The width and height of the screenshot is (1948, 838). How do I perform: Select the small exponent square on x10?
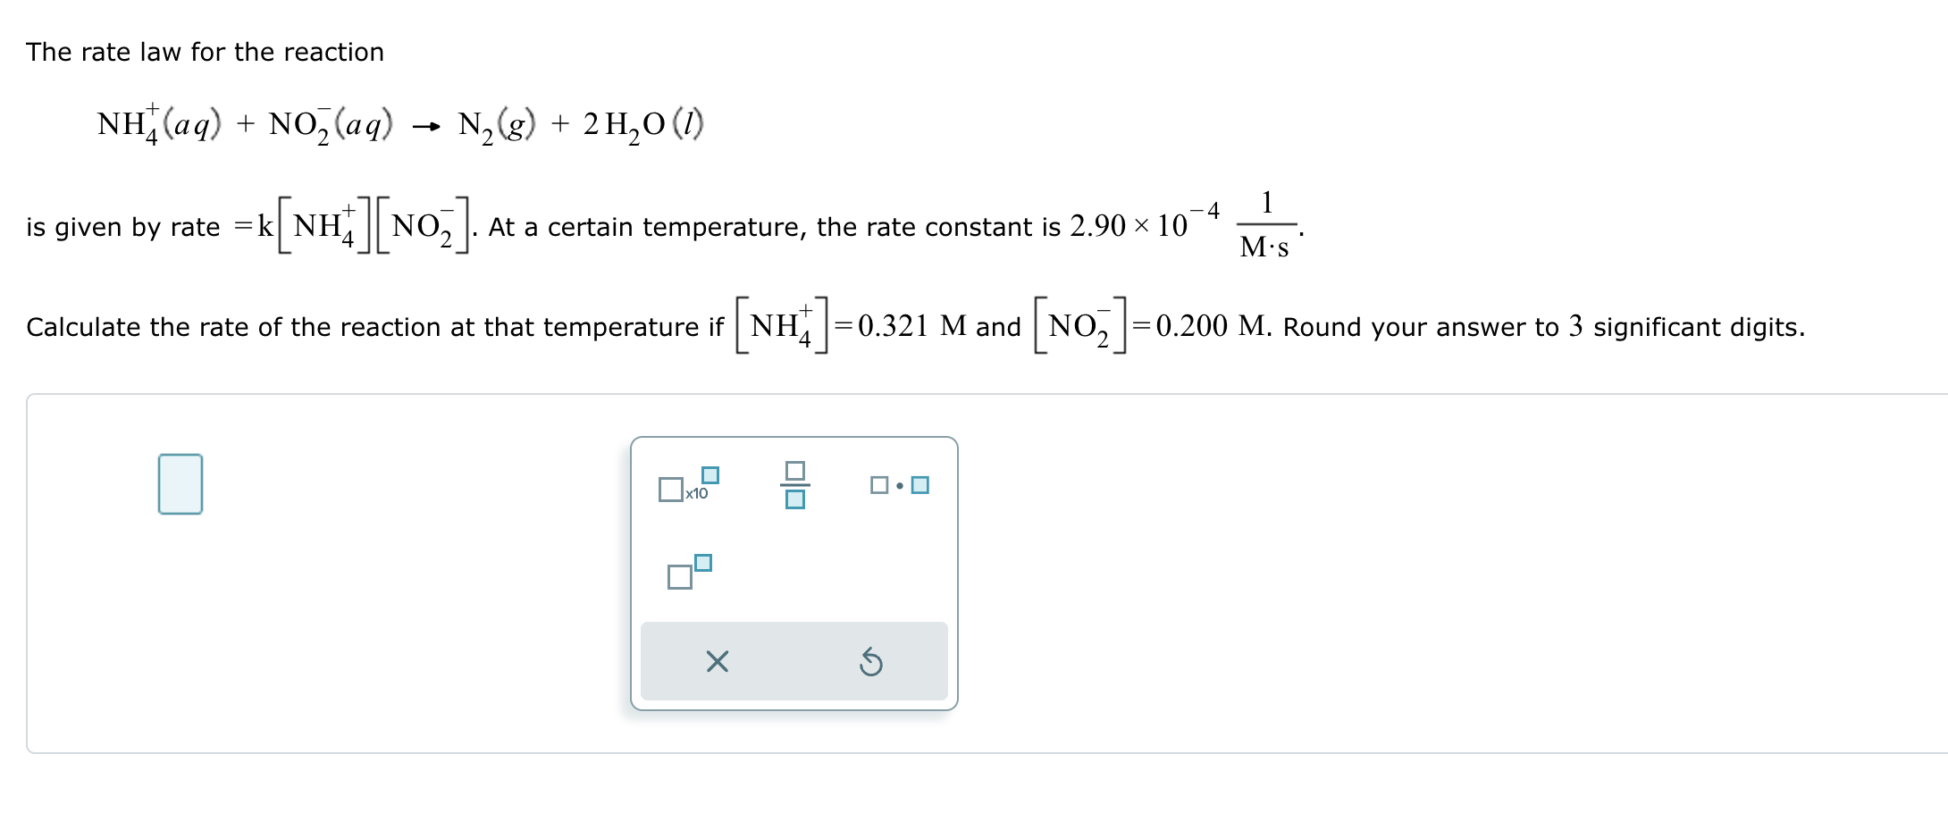coord(710,474)
